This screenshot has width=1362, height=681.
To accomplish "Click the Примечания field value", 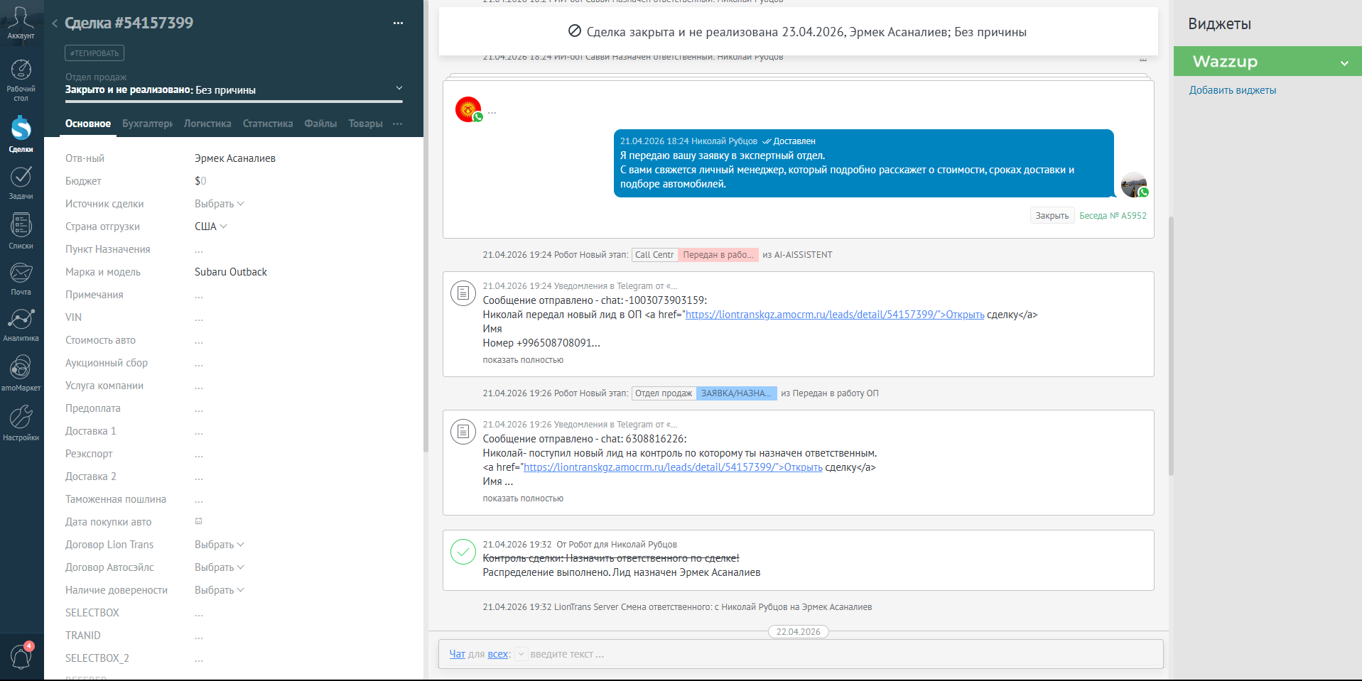I will tap(199, 295).
